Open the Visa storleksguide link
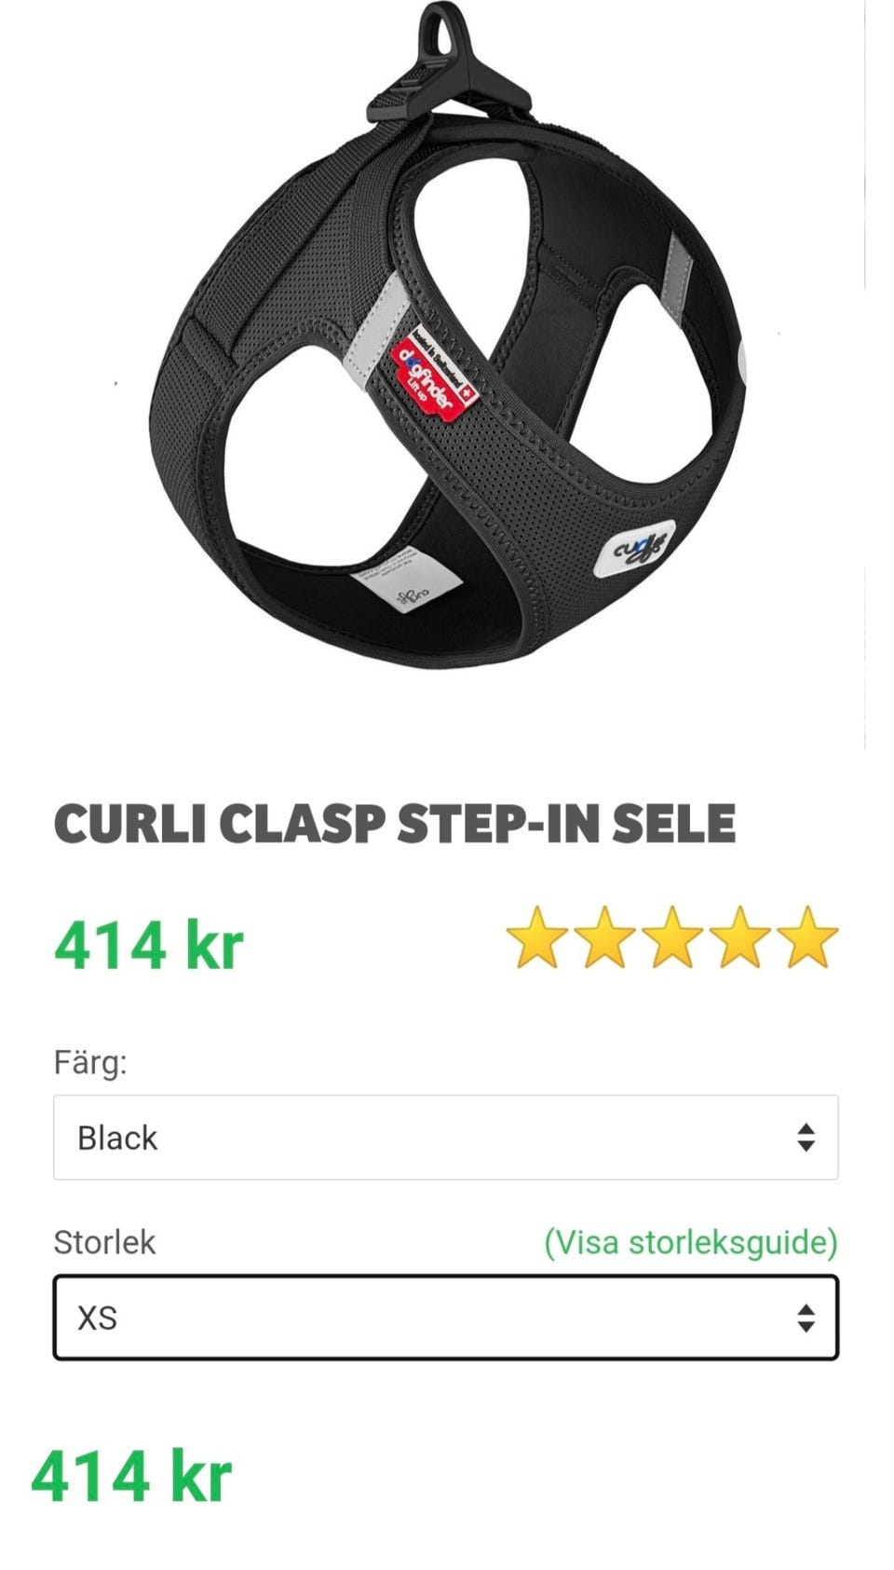 (x=691, y=1242)
